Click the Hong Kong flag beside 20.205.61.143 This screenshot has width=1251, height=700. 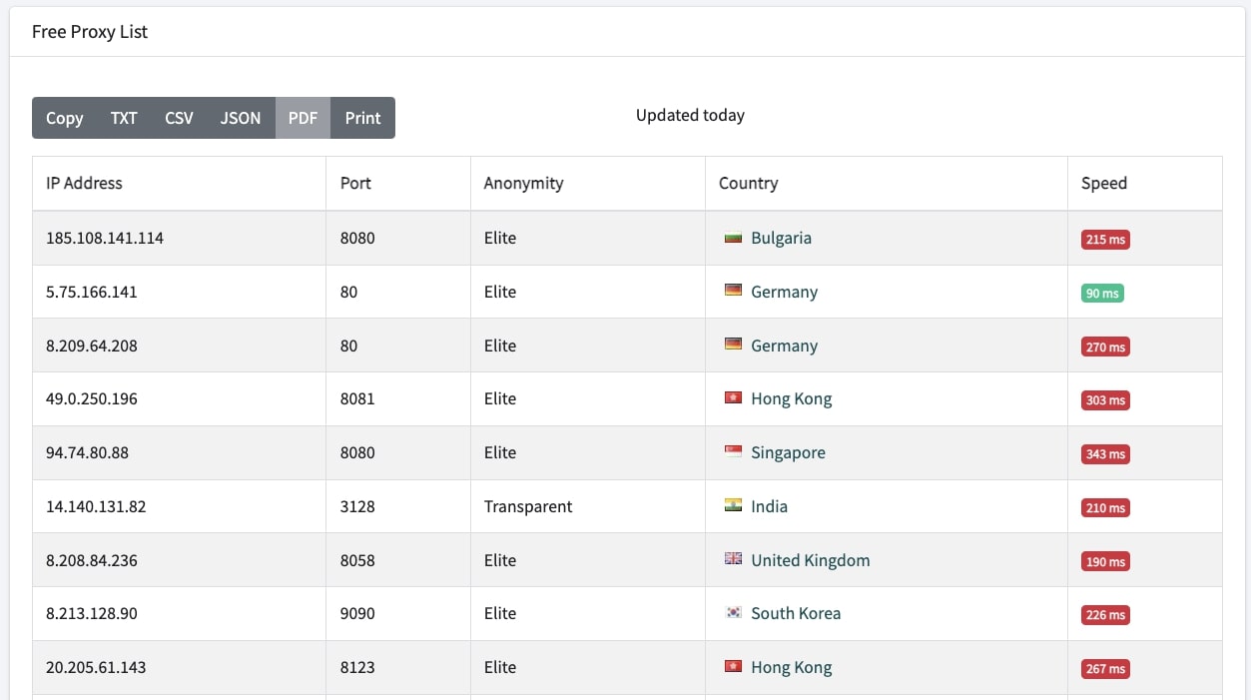tap(732, 668)
